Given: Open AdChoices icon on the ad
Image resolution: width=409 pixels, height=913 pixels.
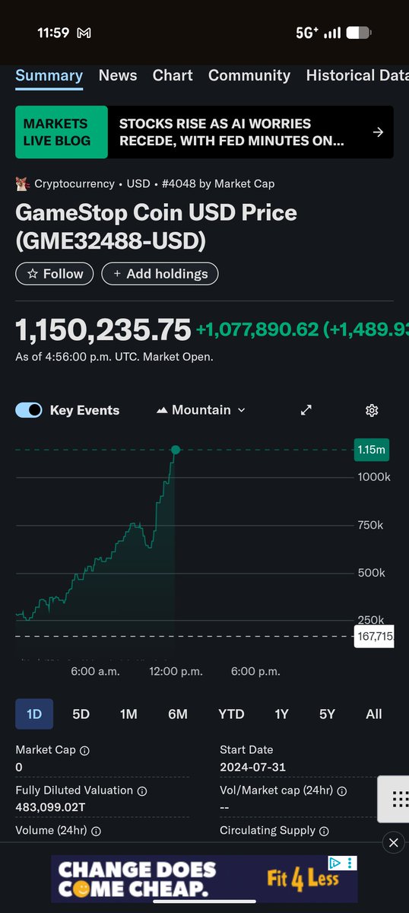Looking at the screenshot, I should click(334, 863).
